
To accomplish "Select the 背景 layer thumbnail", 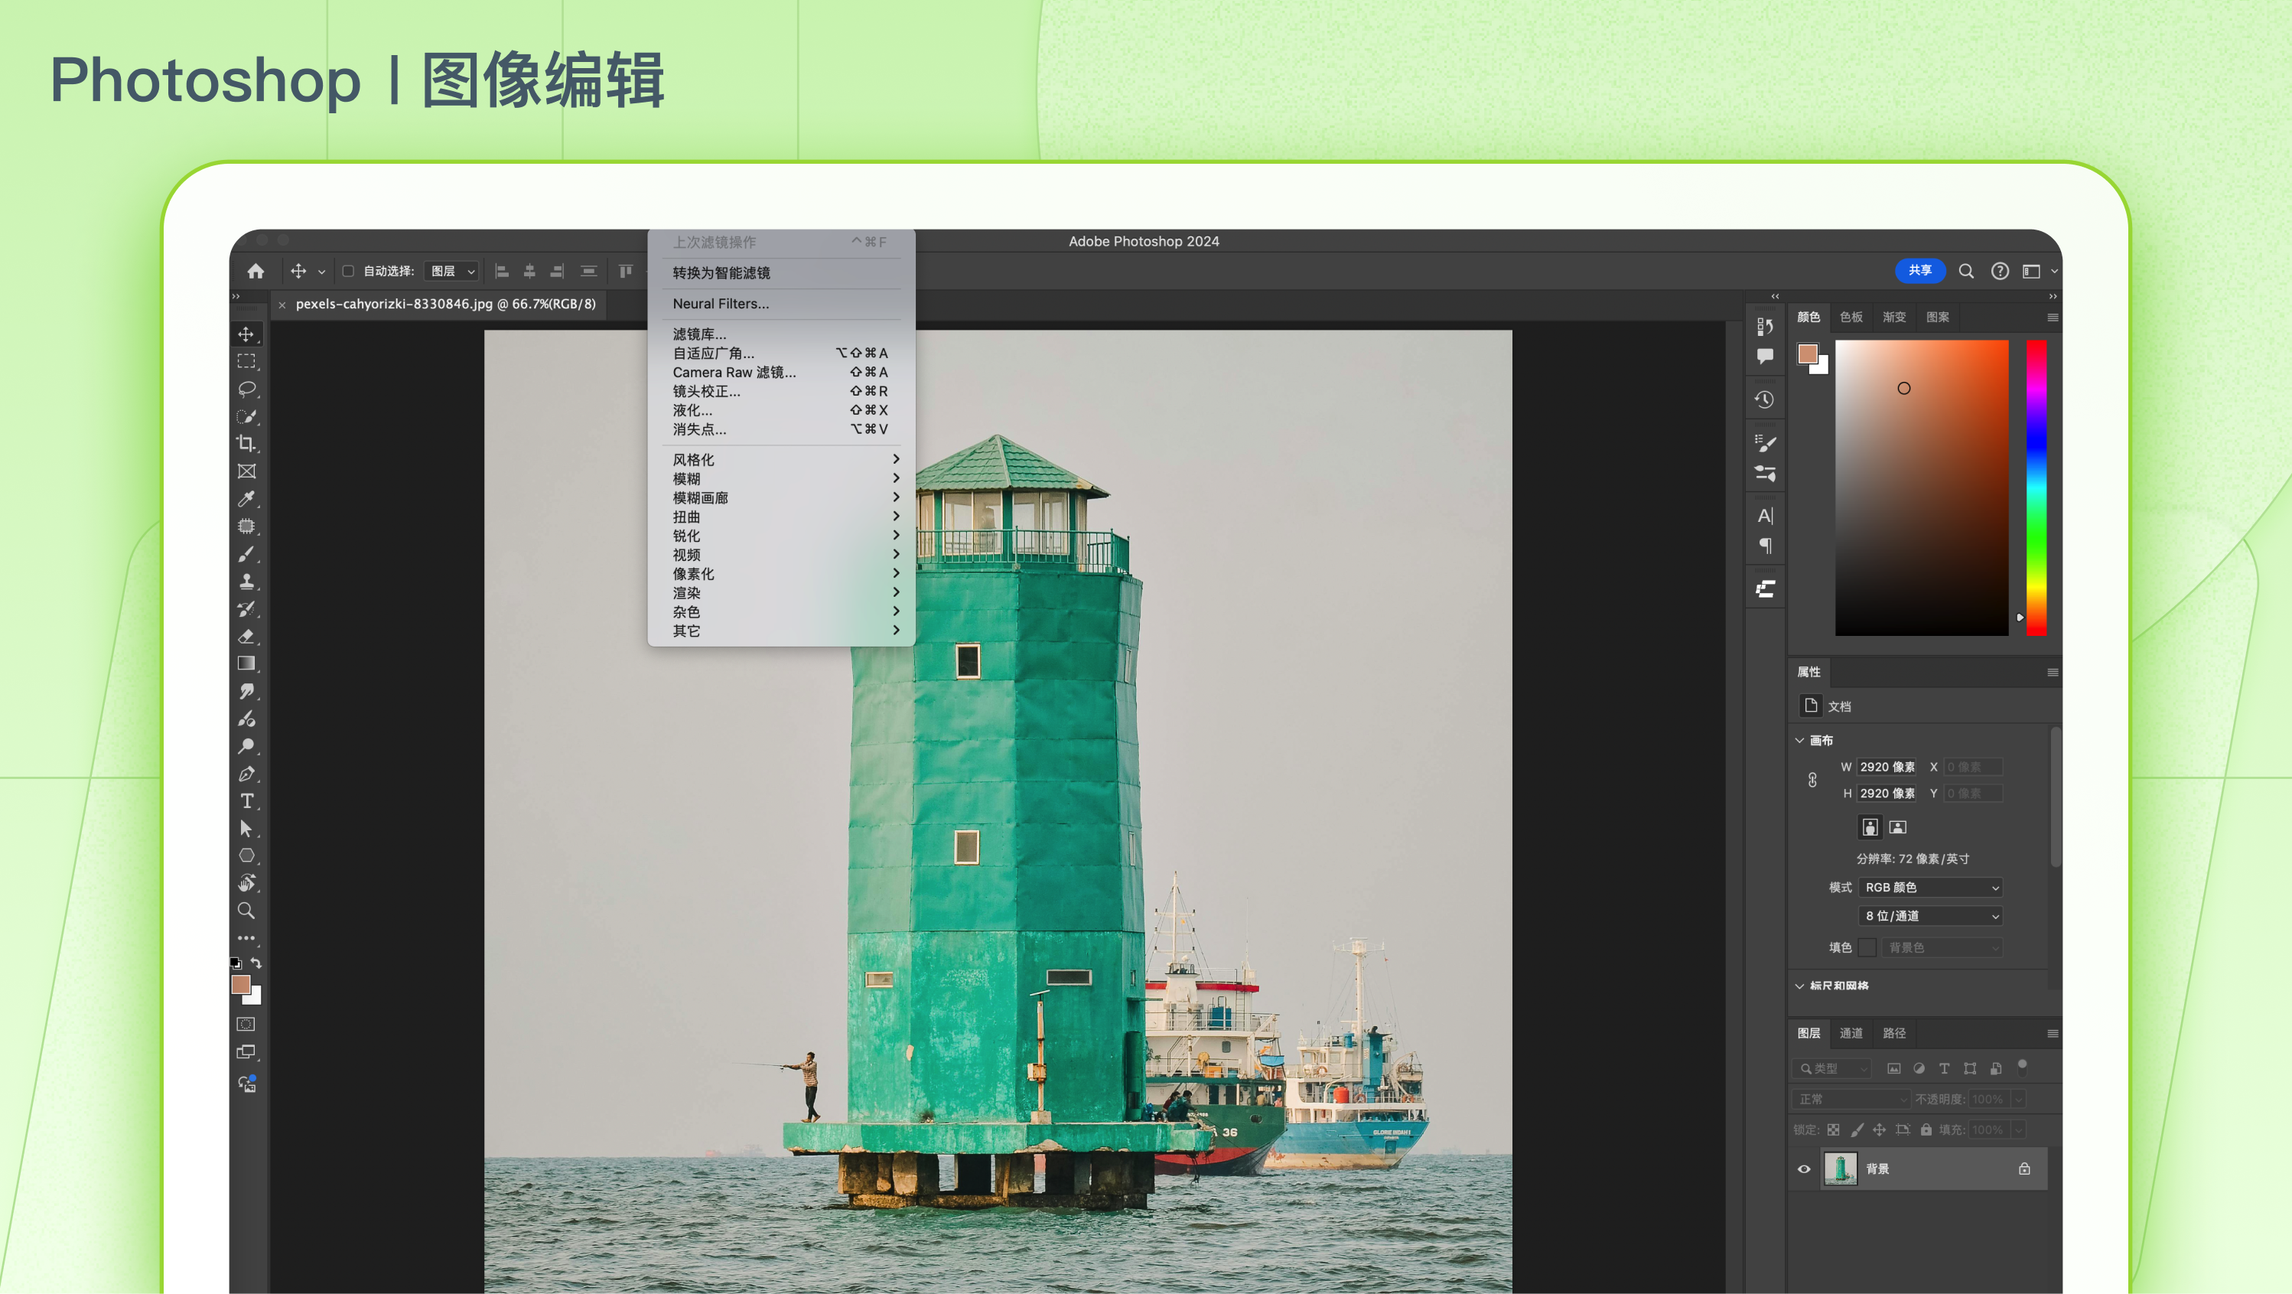I will click(1840, 1169).
